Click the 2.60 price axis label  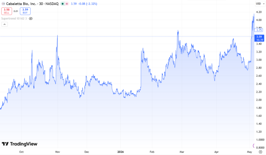pos(259,76)
